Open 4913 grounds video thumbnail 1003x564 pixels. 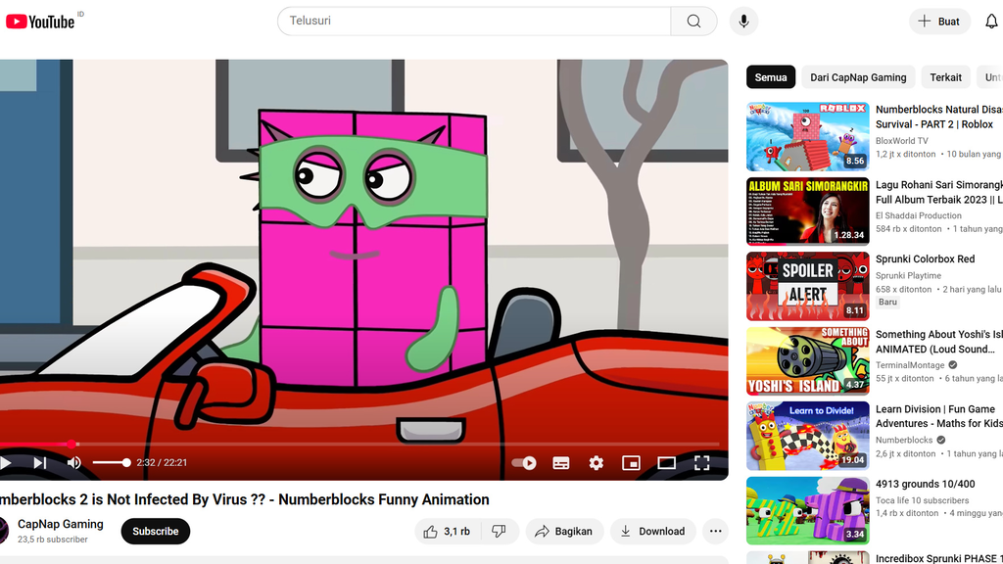pyautogui.click(x=808, y=511)
